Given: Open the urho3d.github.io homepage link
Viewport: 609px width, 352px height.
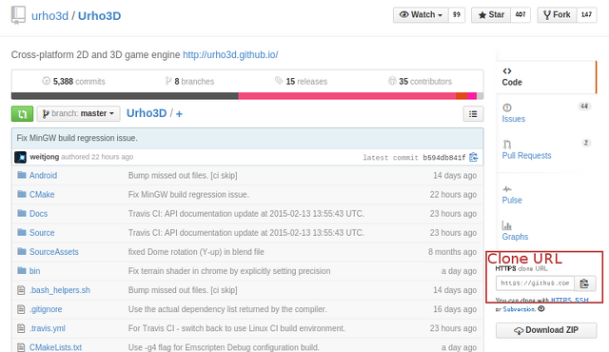Looking at the screenshot, I should 230,55.
